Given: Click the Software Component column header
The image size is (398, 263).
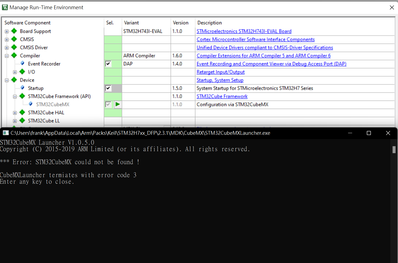Looking at the screenshot, I should tap(53, 23).
